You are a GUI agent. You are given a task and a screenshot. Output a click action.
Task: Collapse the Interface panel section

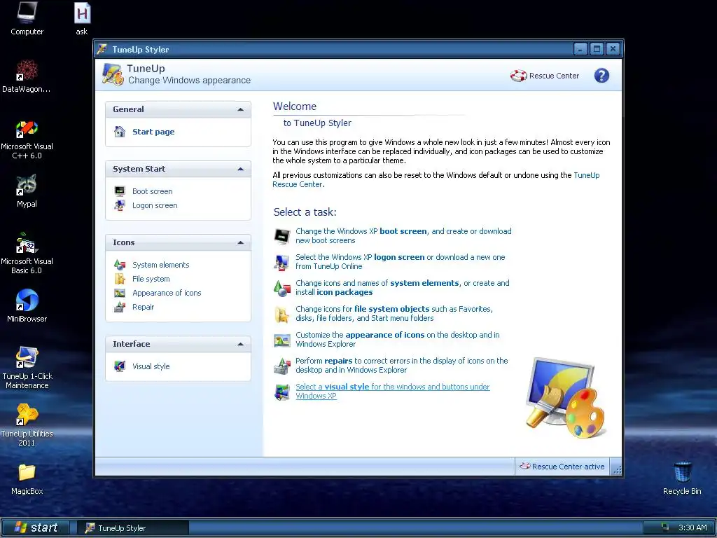pos(241,344)
